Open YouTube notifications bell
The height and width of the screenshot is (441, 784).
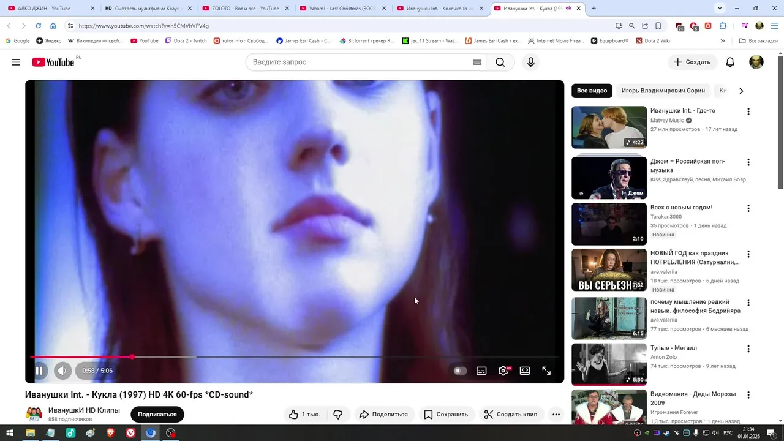[x=730, y=62]
